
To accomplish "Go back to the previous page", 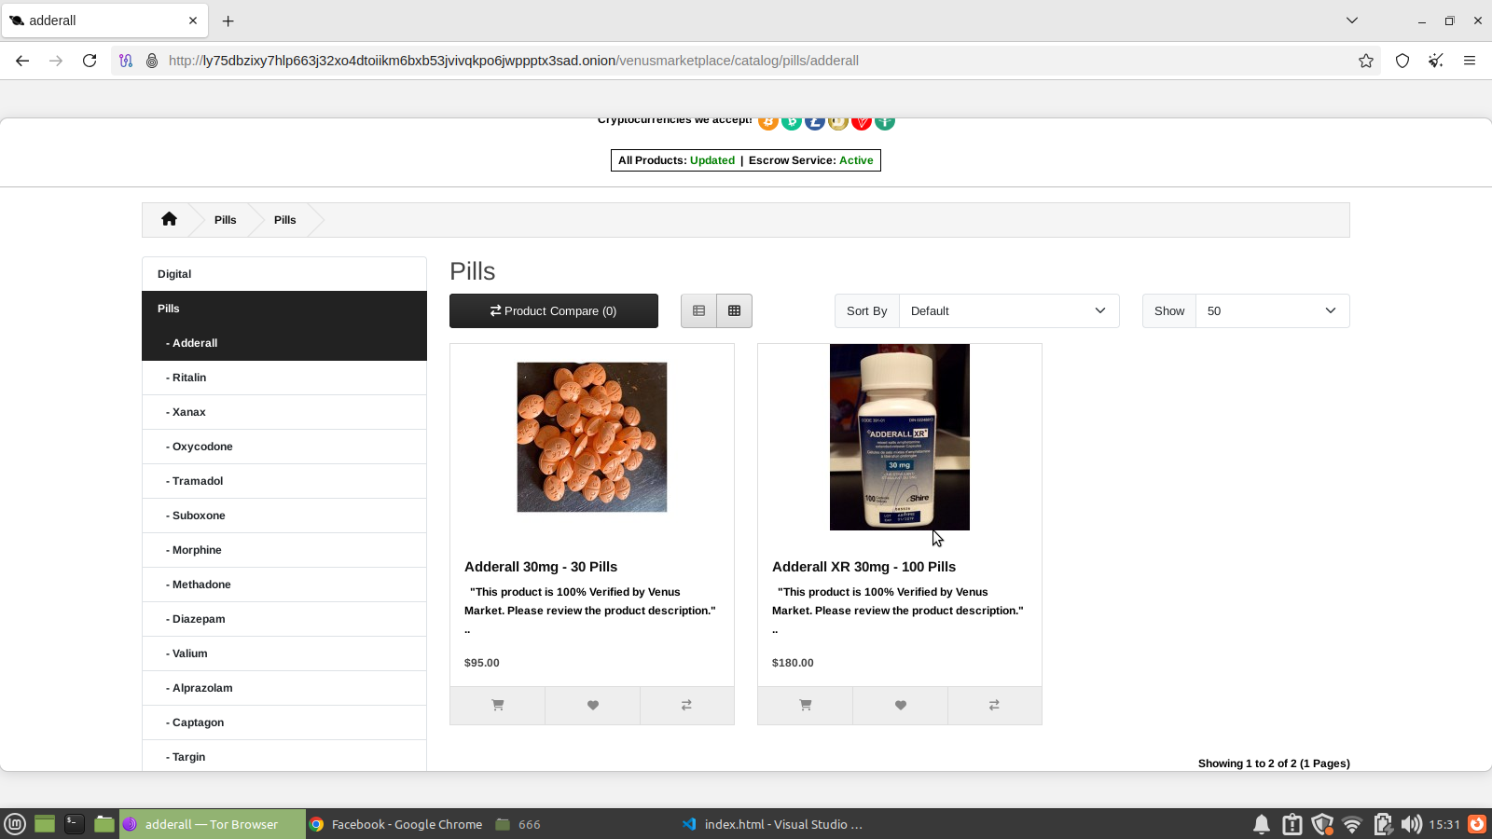I will pyautogui.click(x=22, y=61).
